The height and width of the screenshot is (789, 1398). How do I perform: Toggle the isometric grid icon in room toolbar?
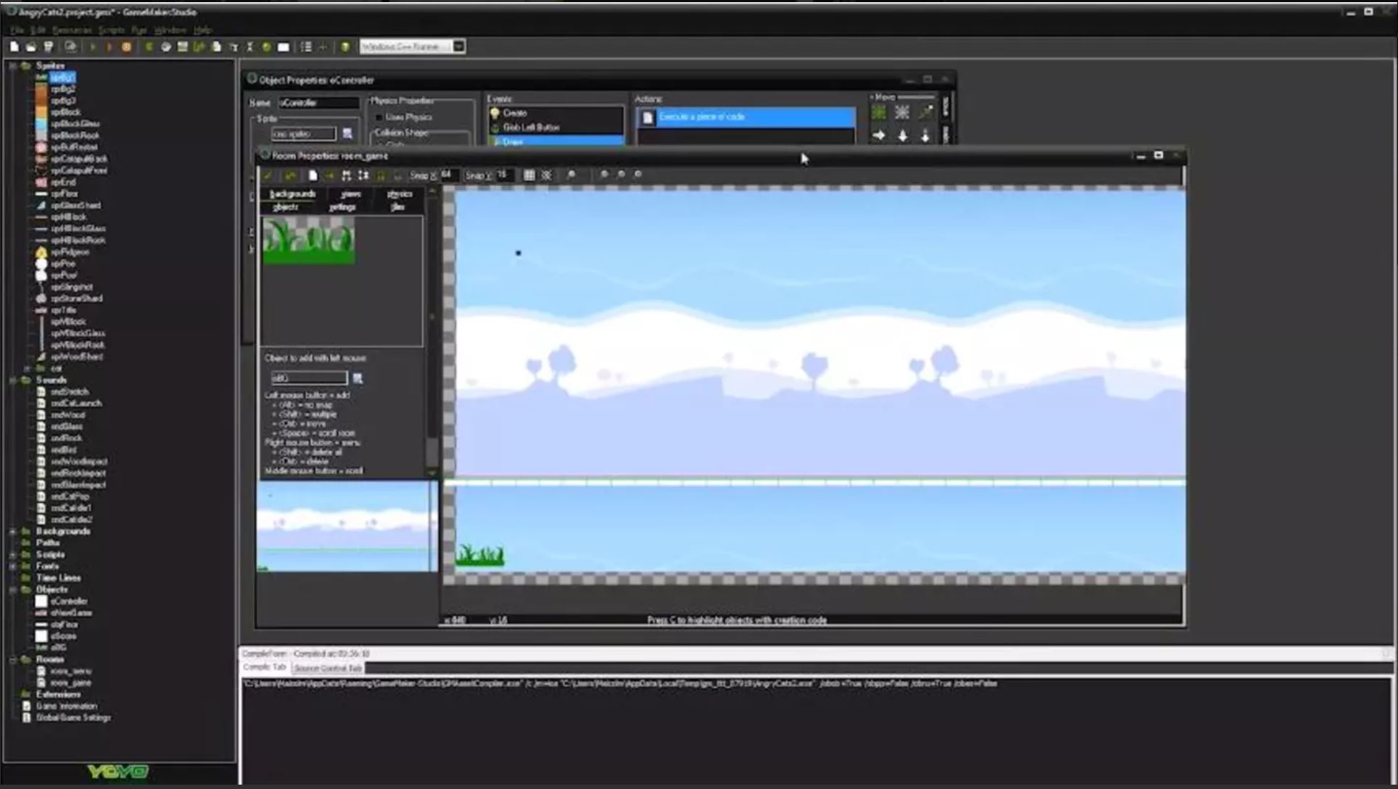(547, 175)
